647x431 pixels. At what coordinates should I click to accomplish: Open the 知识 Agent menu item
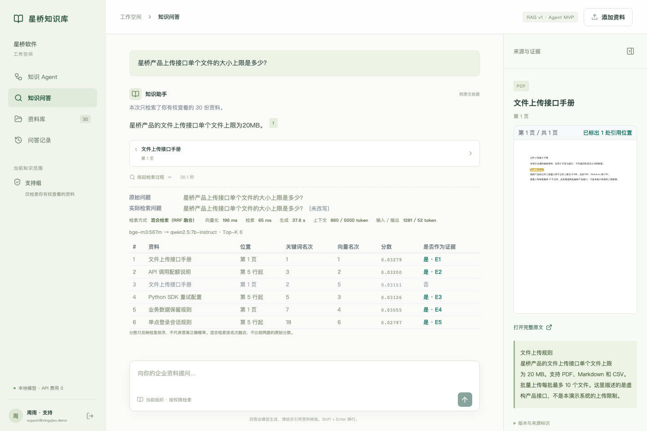click(53, 77)
